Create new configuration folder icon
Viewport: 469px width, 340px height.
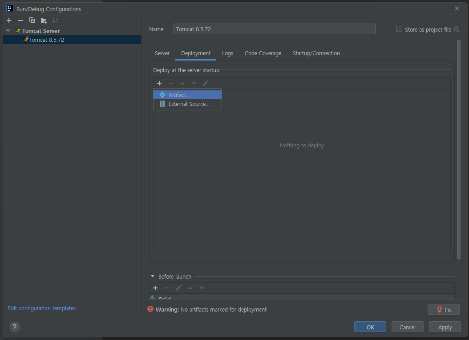(44, 20)
